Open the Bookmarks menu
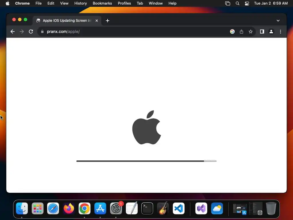 [x=102, y=3]
